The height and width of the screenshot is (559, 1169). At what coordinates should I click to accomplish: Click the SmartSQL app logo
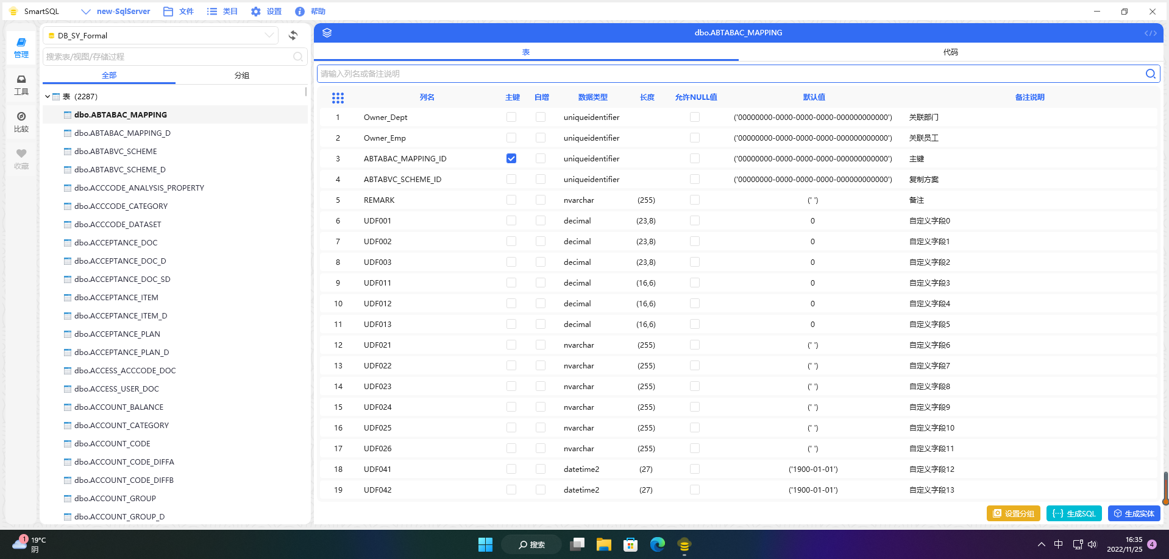[x=13, y=12]
